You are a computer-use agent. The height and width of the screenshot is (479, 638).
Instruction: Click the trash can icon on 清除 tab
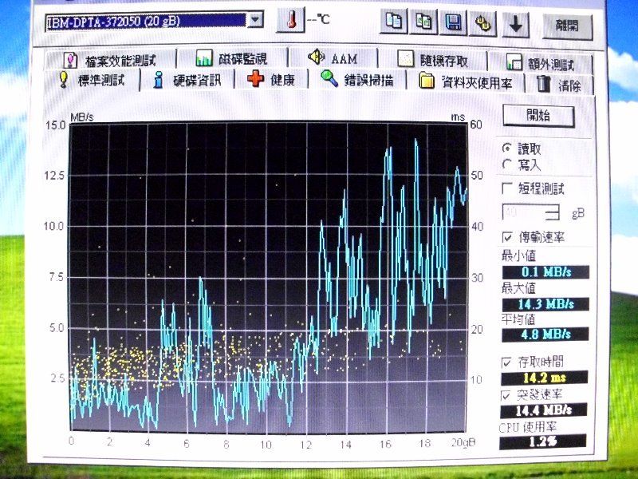click(x=544, y=84)
